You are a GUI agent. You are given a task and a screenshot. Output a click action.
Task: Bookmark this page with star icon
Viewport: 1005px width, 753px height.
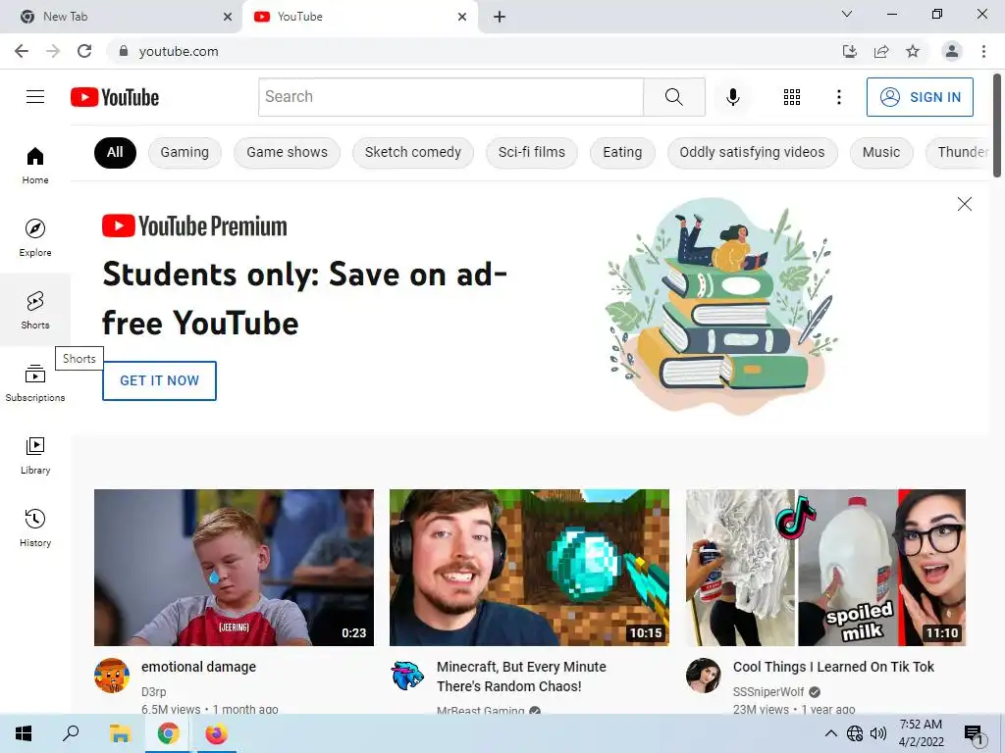point(913,51)
